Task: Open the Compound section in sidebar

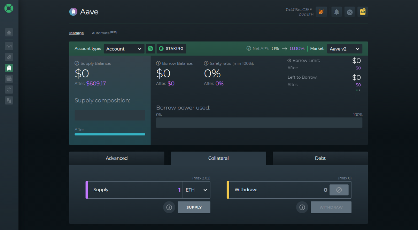Action: pos(9,57)
